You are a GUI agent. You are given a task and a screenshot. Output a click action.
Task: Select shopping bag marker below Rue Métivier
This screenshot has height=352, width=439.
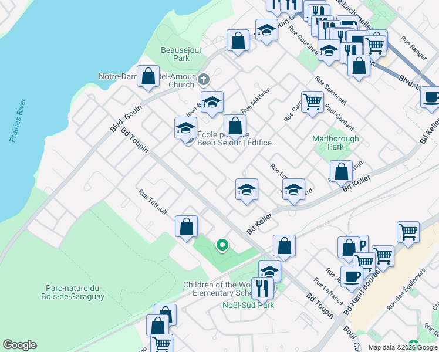(x=235, y=127)
